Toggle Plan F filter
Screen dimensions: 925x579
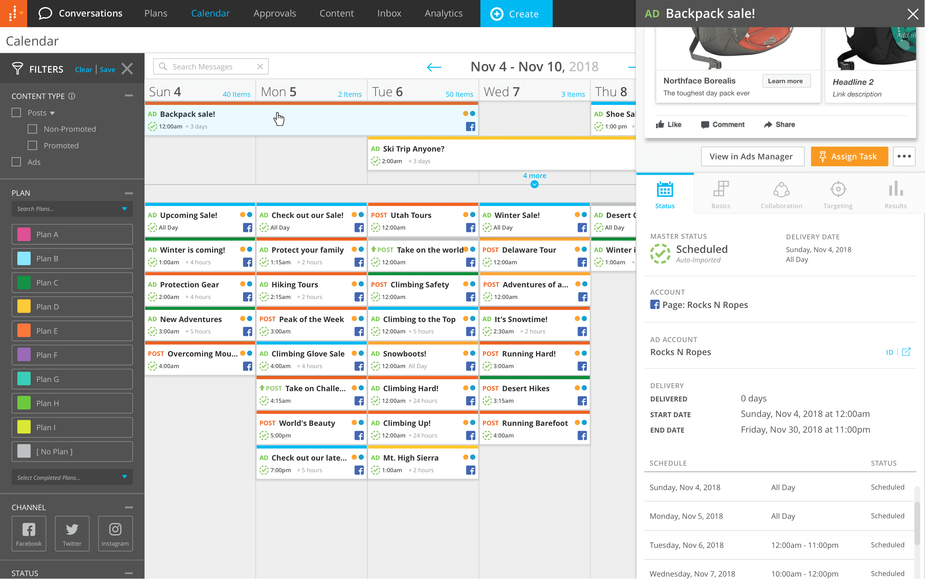(x=72, y=355)
